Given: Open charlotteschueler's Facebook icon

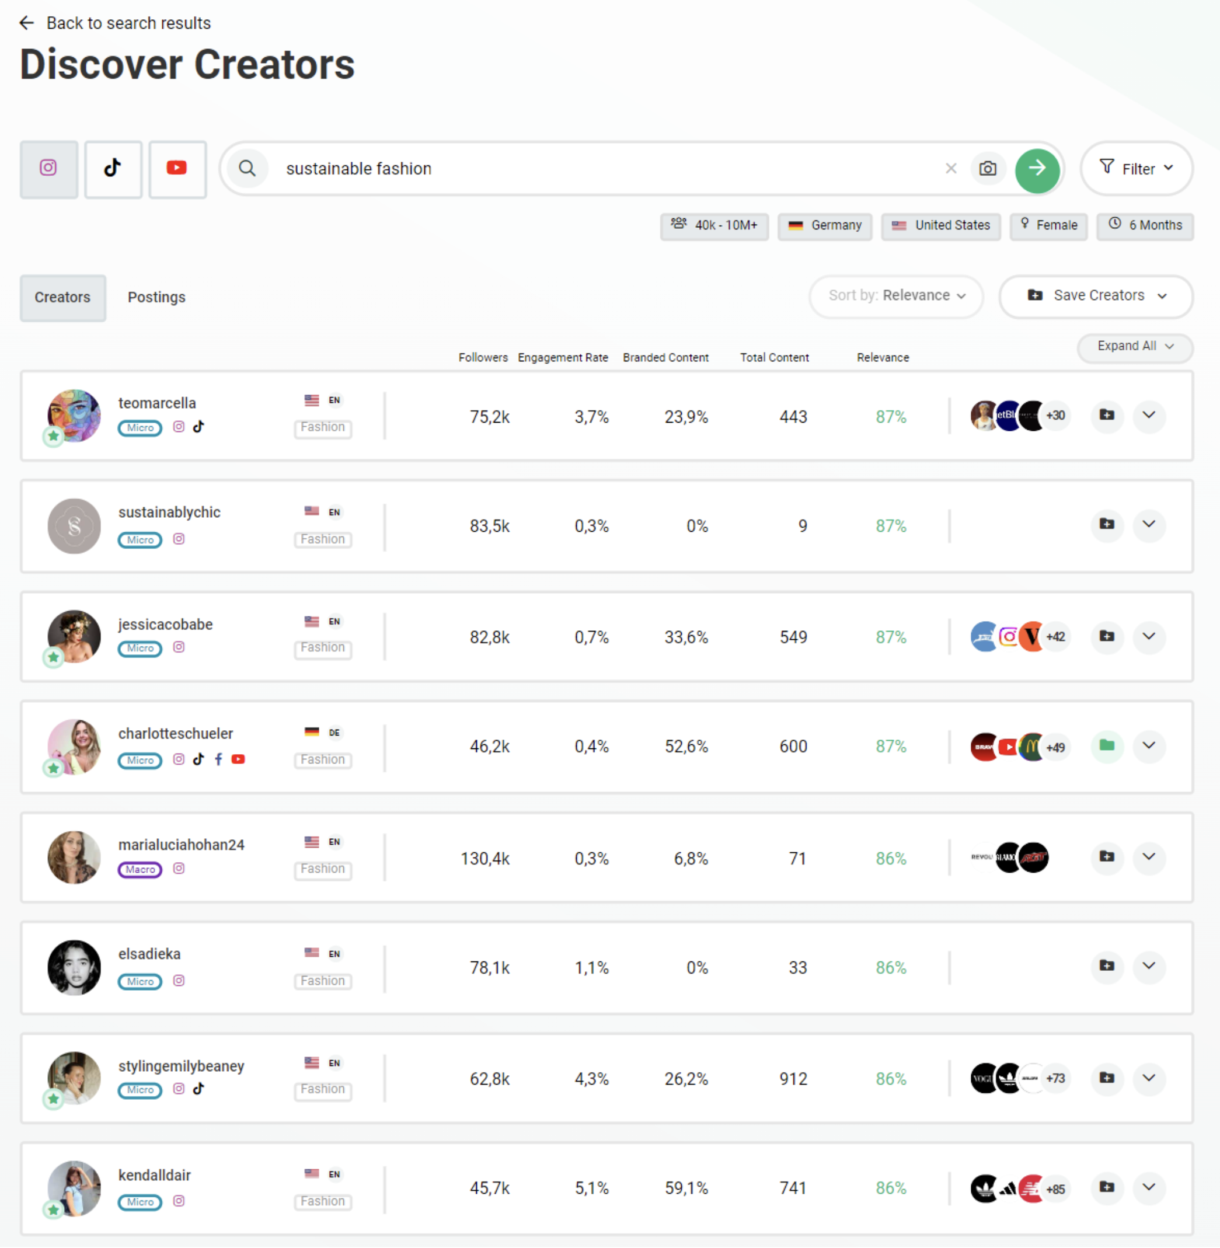Looking at the screenshot, I should (x=218, y=759).
